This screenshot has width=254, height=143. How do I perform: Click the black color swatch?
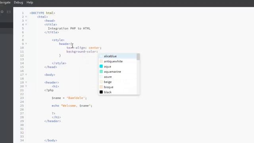tap(101, 92)
